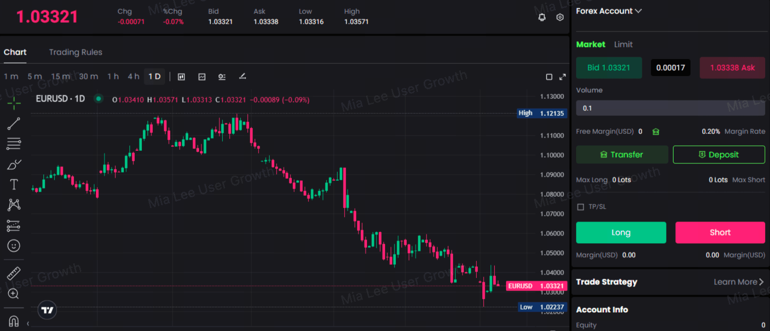Toggle the magnet snapping mode
The height and width of the screenshot is (331, 770).
[x=14, y=322]
